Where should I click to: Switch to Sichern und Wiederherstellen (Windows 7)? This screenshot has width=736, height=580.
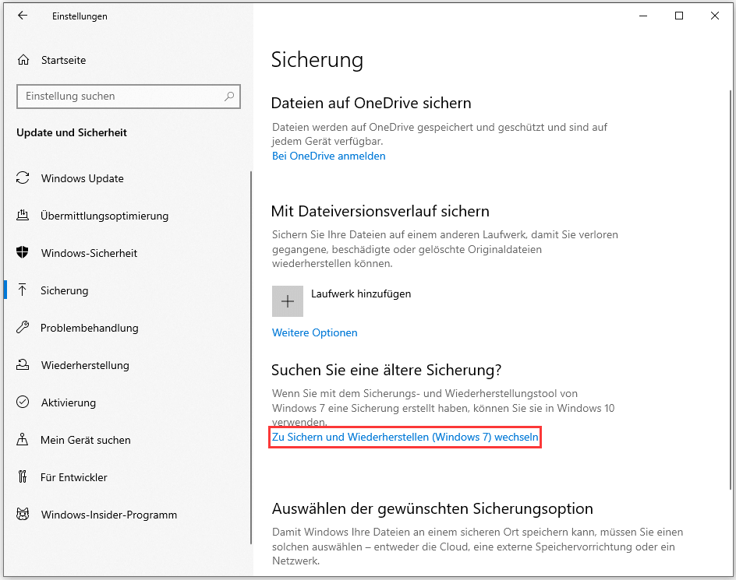point(405,437)
